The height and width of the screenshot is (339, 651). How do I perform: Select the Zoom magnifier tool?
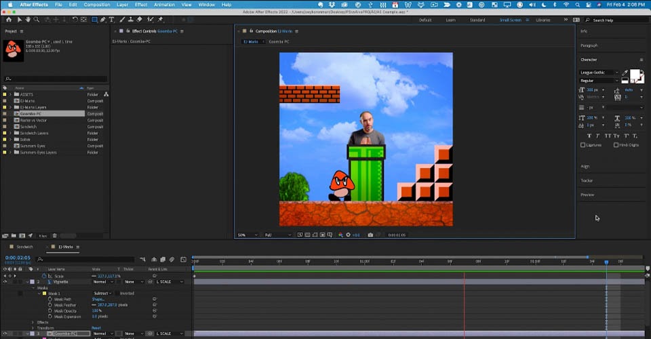[37, 20]
